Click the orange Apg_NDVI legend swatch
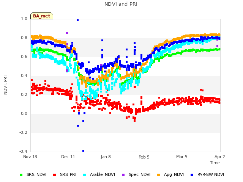 (x=158, y=175)
